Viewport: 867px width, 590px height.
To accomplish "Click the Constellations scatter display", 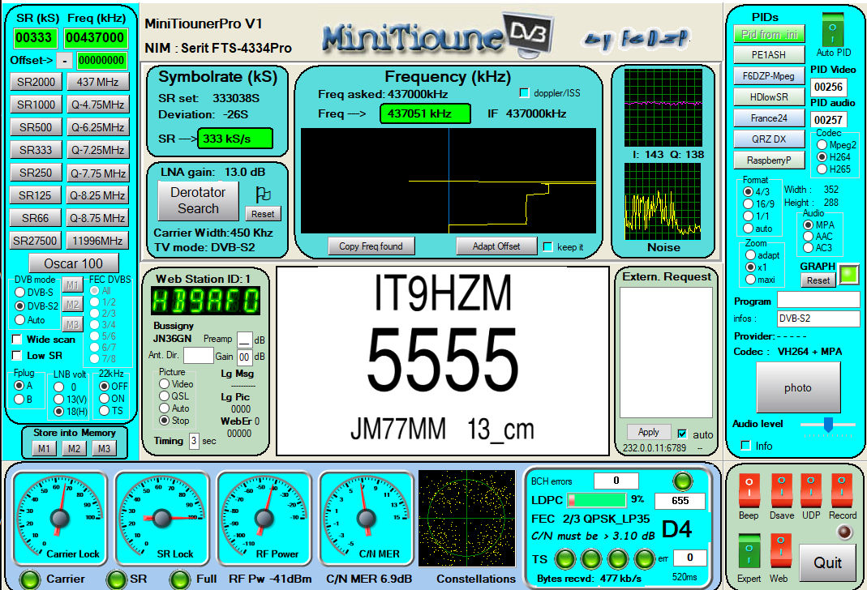I will 466,518.
